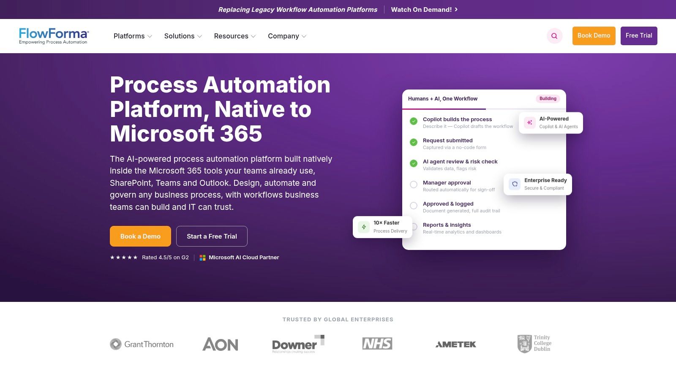The image size is (676, 380).
Task: Click the Enterprise Ready floating card
Action: click(x=538, y=184)
